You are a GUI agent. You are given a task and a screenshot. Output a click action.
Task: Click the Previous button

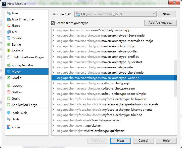click(x=98, y=141)
